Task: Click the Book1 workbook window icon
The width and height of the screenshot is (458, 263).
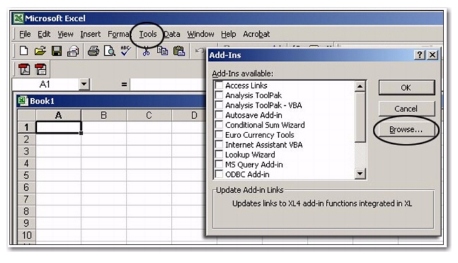Action: point(23,101)
